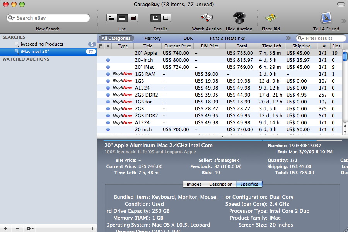The height and width of the screenshot is (232, 348).
Task: Select the A1224 row ending 9 d, 14 h
Action: pyautogui.click(x=220, y=122)
